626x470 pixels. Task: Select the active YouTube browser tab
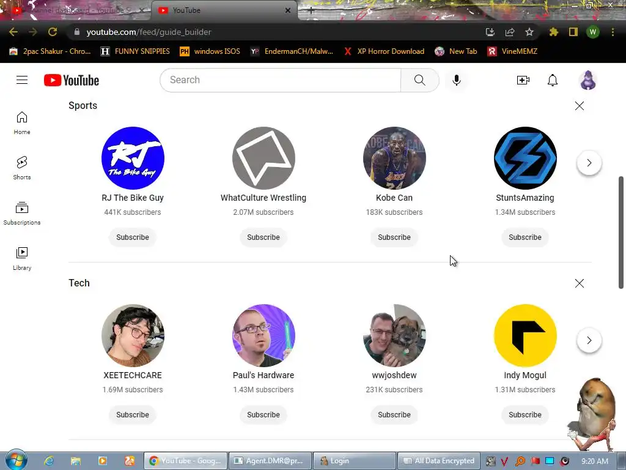224,10
